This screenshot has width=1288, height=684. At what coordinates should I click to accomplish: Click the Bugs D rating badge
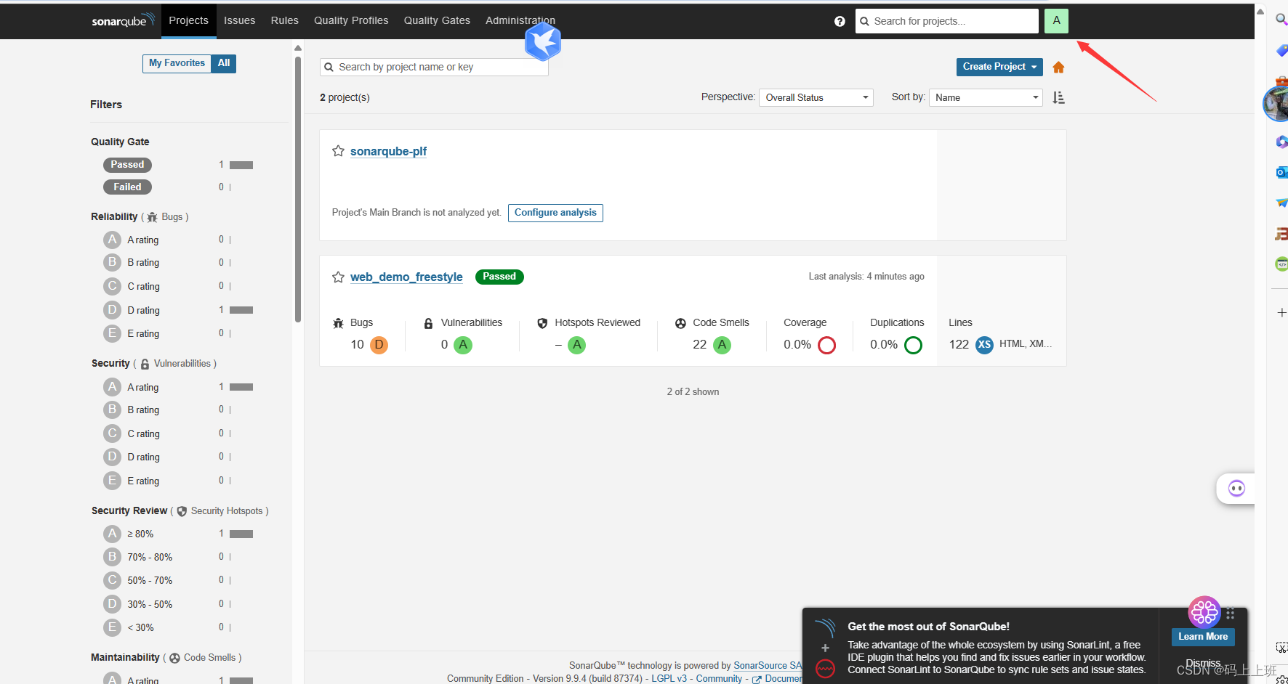379,345
